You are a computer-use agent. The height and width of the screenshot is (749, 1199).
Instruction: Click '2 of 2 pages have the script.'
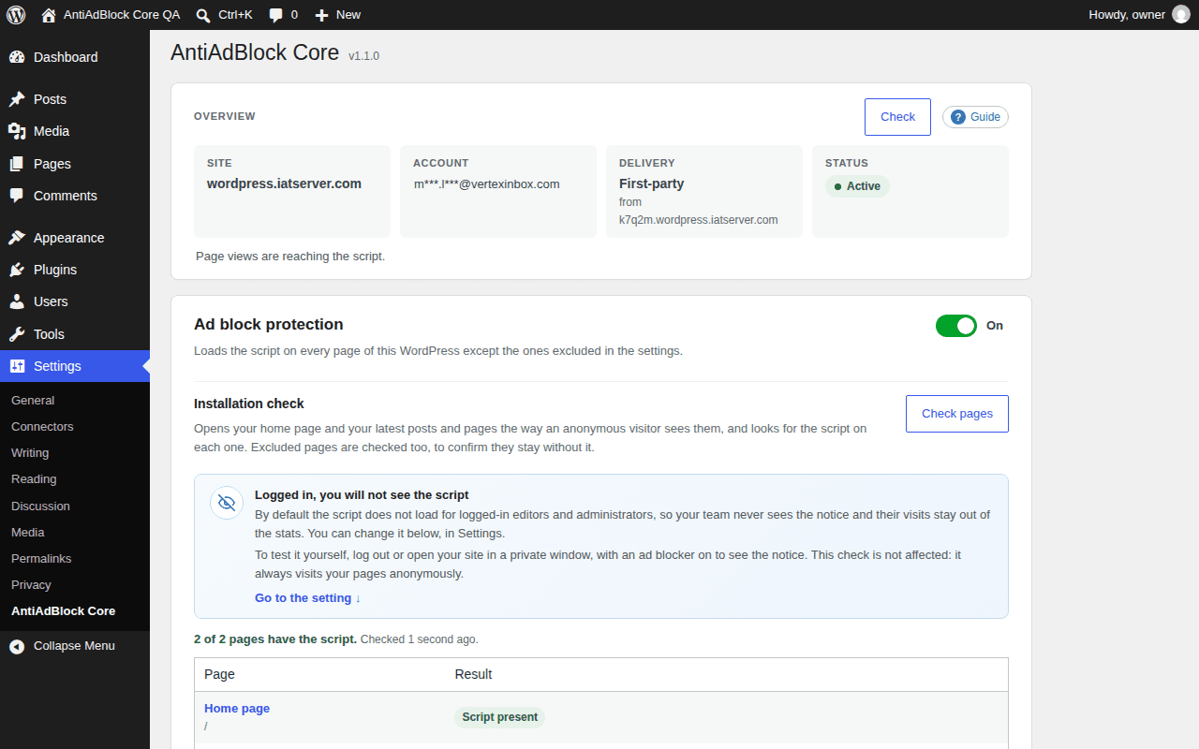(x=275, y=639)
